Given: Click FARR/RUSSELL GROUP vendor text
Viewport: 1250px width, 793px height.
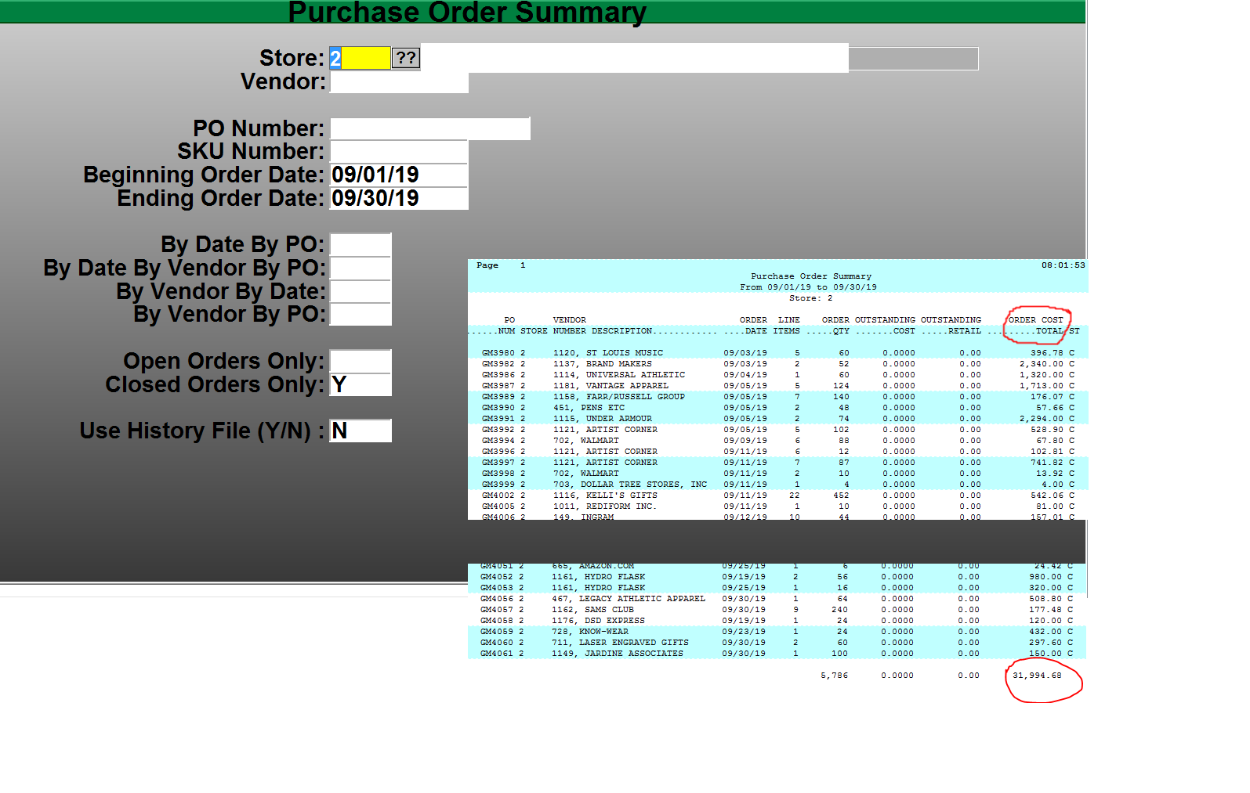Looking at the screenshot, I should (636, 397).
